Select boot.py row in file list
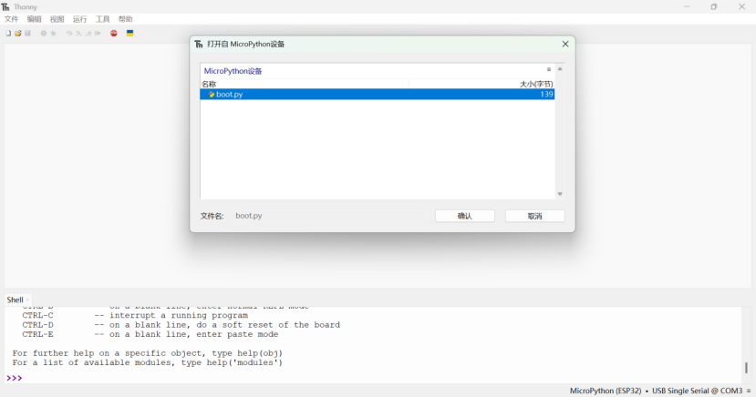Viewport: 756px width, 397px height. tap(377, 95)
